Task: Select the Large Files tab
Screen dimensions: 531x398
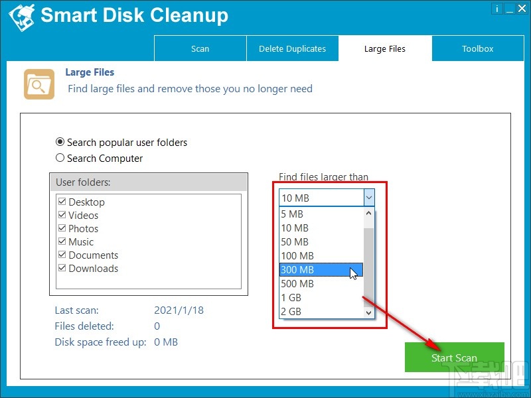Action: 385,48
